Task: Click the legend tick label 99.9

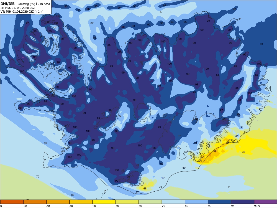Action: [257, 206]
